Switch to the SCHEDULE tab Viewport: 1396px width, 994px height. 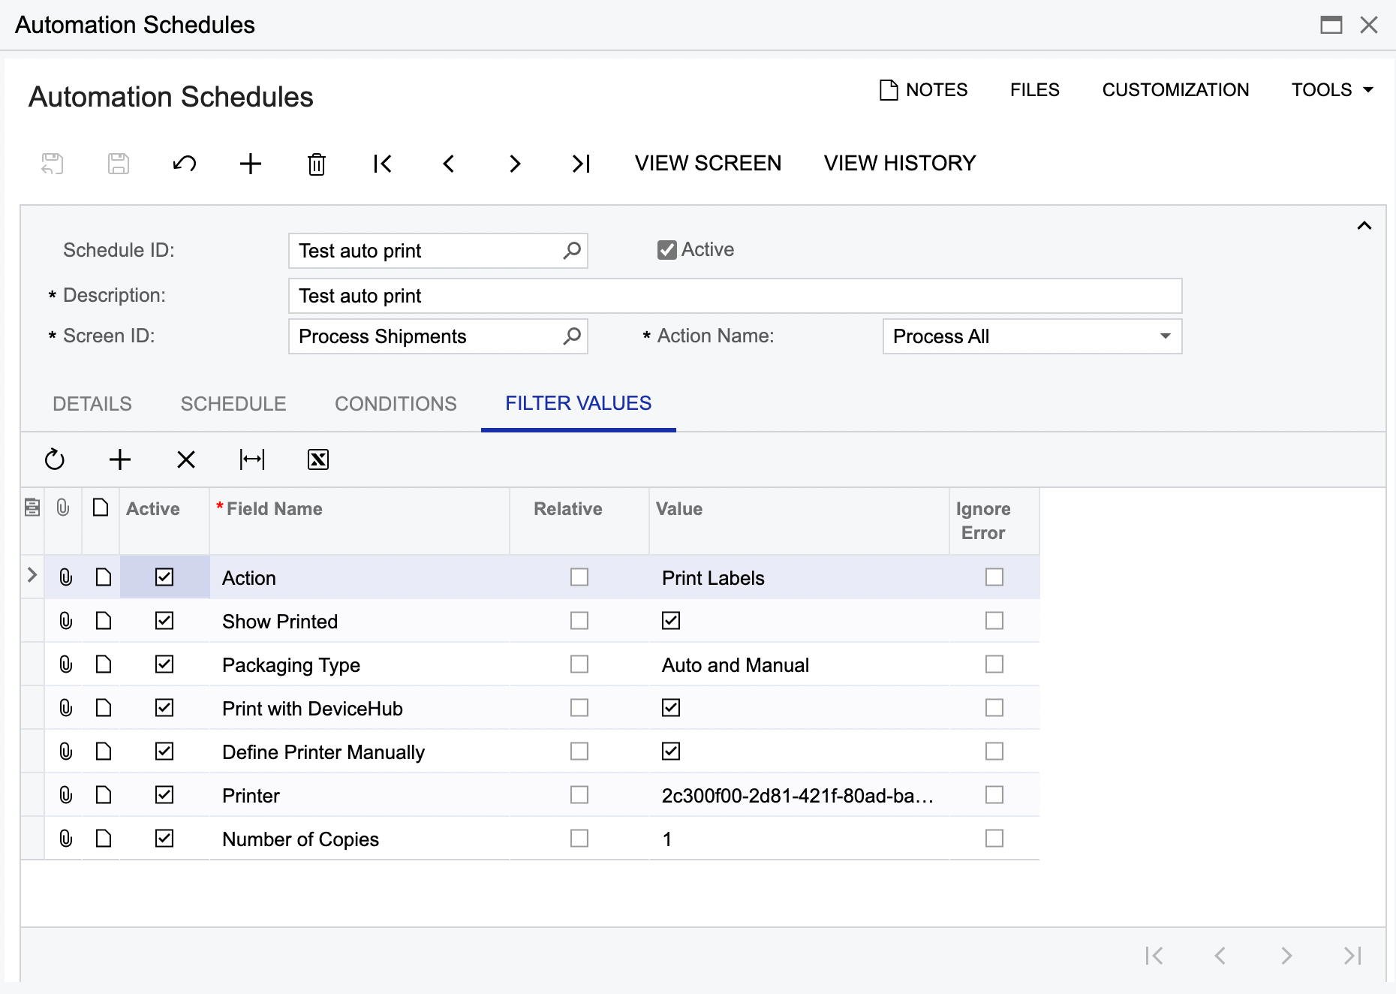click(233, 404)
